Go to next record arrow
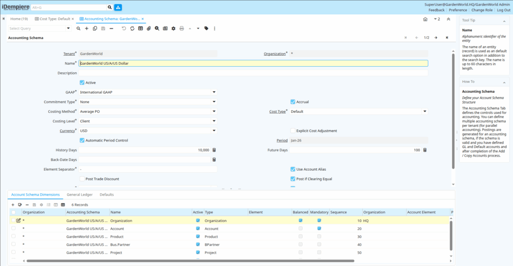Image resolution: width=513 pixels, height=266 pixels. [x=436, y=38]
